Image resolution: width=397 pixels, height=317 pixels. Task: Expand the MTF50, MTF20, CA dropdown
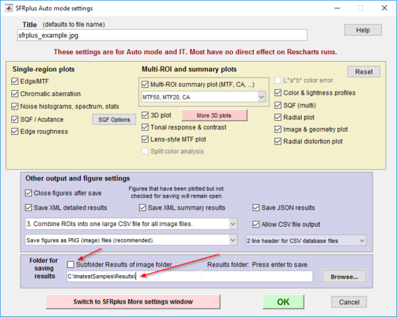(261, 97)
